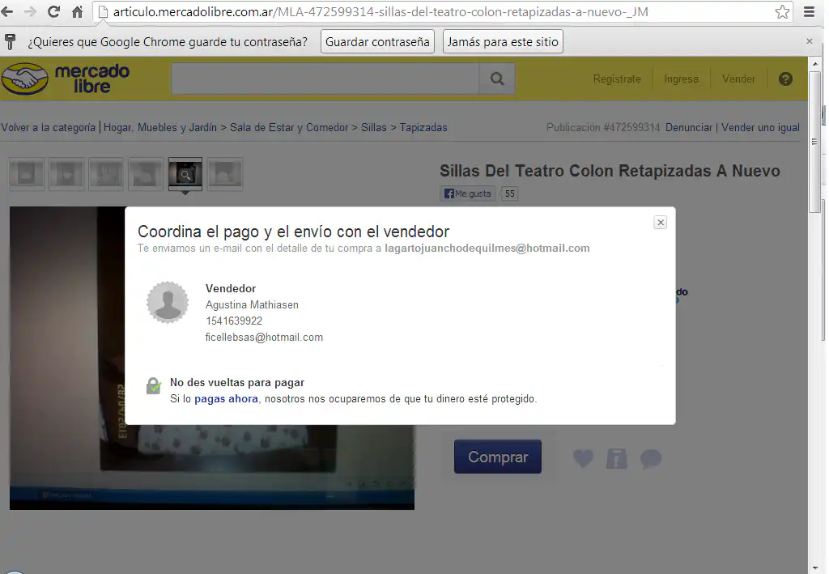This screenshot has height=574, width=829.
Task: Click the search magnifier button
Action: (x=497, y=79)
